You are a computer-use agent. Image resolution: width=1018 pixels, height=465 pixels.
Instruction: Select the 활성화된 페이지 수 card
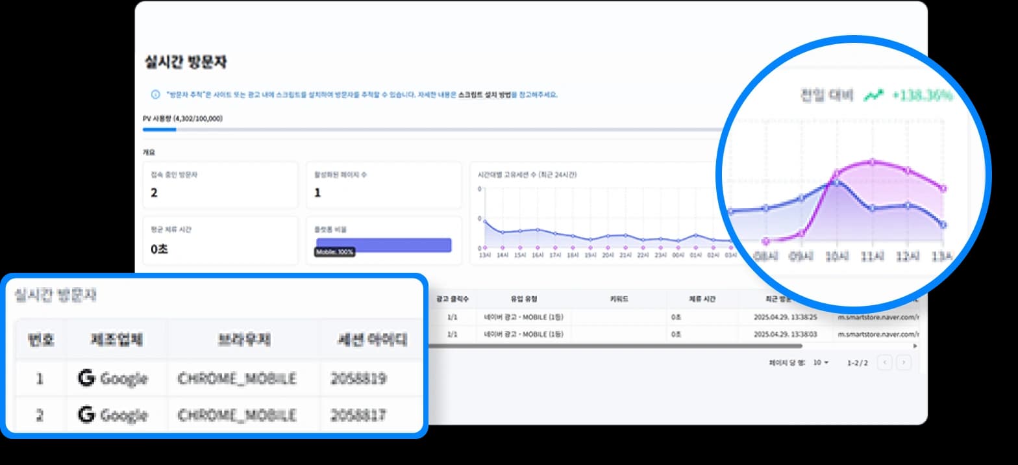(x=384, y=185)
